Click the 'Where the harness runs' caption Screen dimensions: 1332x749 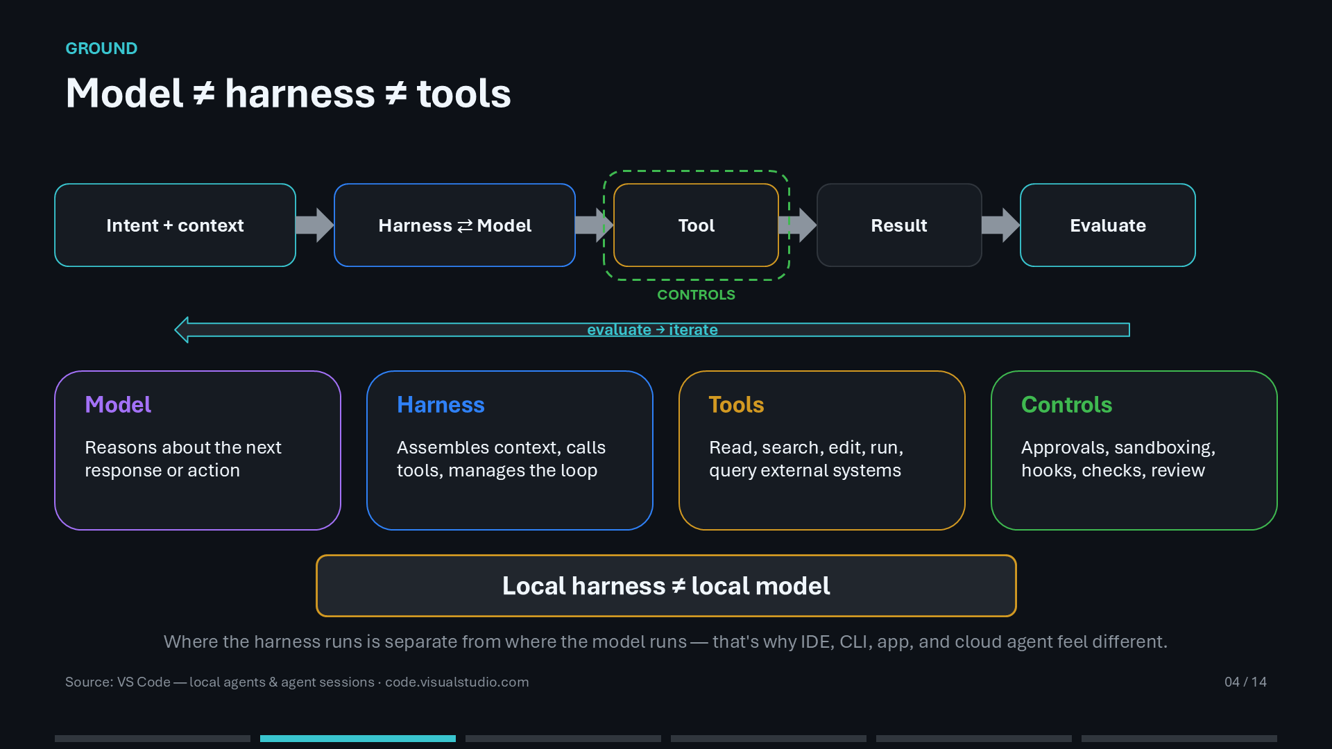(665, 642)
